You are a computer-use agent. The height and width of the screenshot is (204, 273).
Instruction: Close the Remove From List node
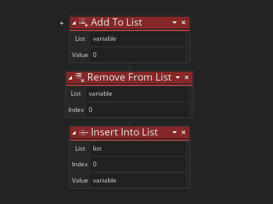pyautogui.click(x=186, y=77)
